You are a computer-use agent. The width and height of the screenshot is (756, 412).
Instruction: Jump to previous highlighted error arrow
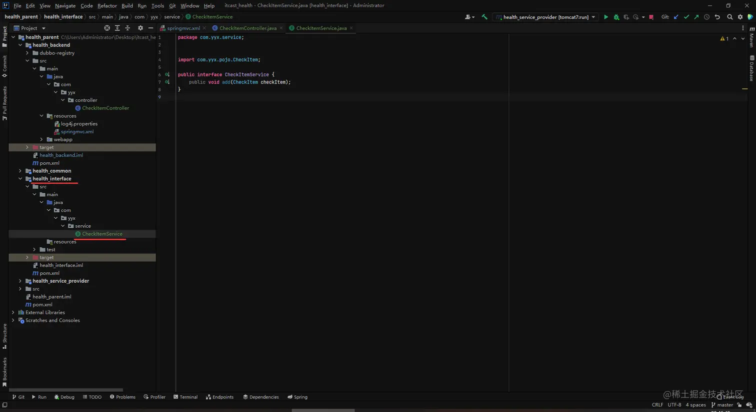(734, 38)
